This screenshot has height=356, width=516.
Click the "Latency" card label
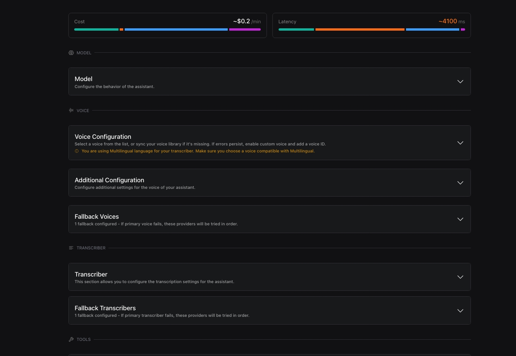[287, 22]
